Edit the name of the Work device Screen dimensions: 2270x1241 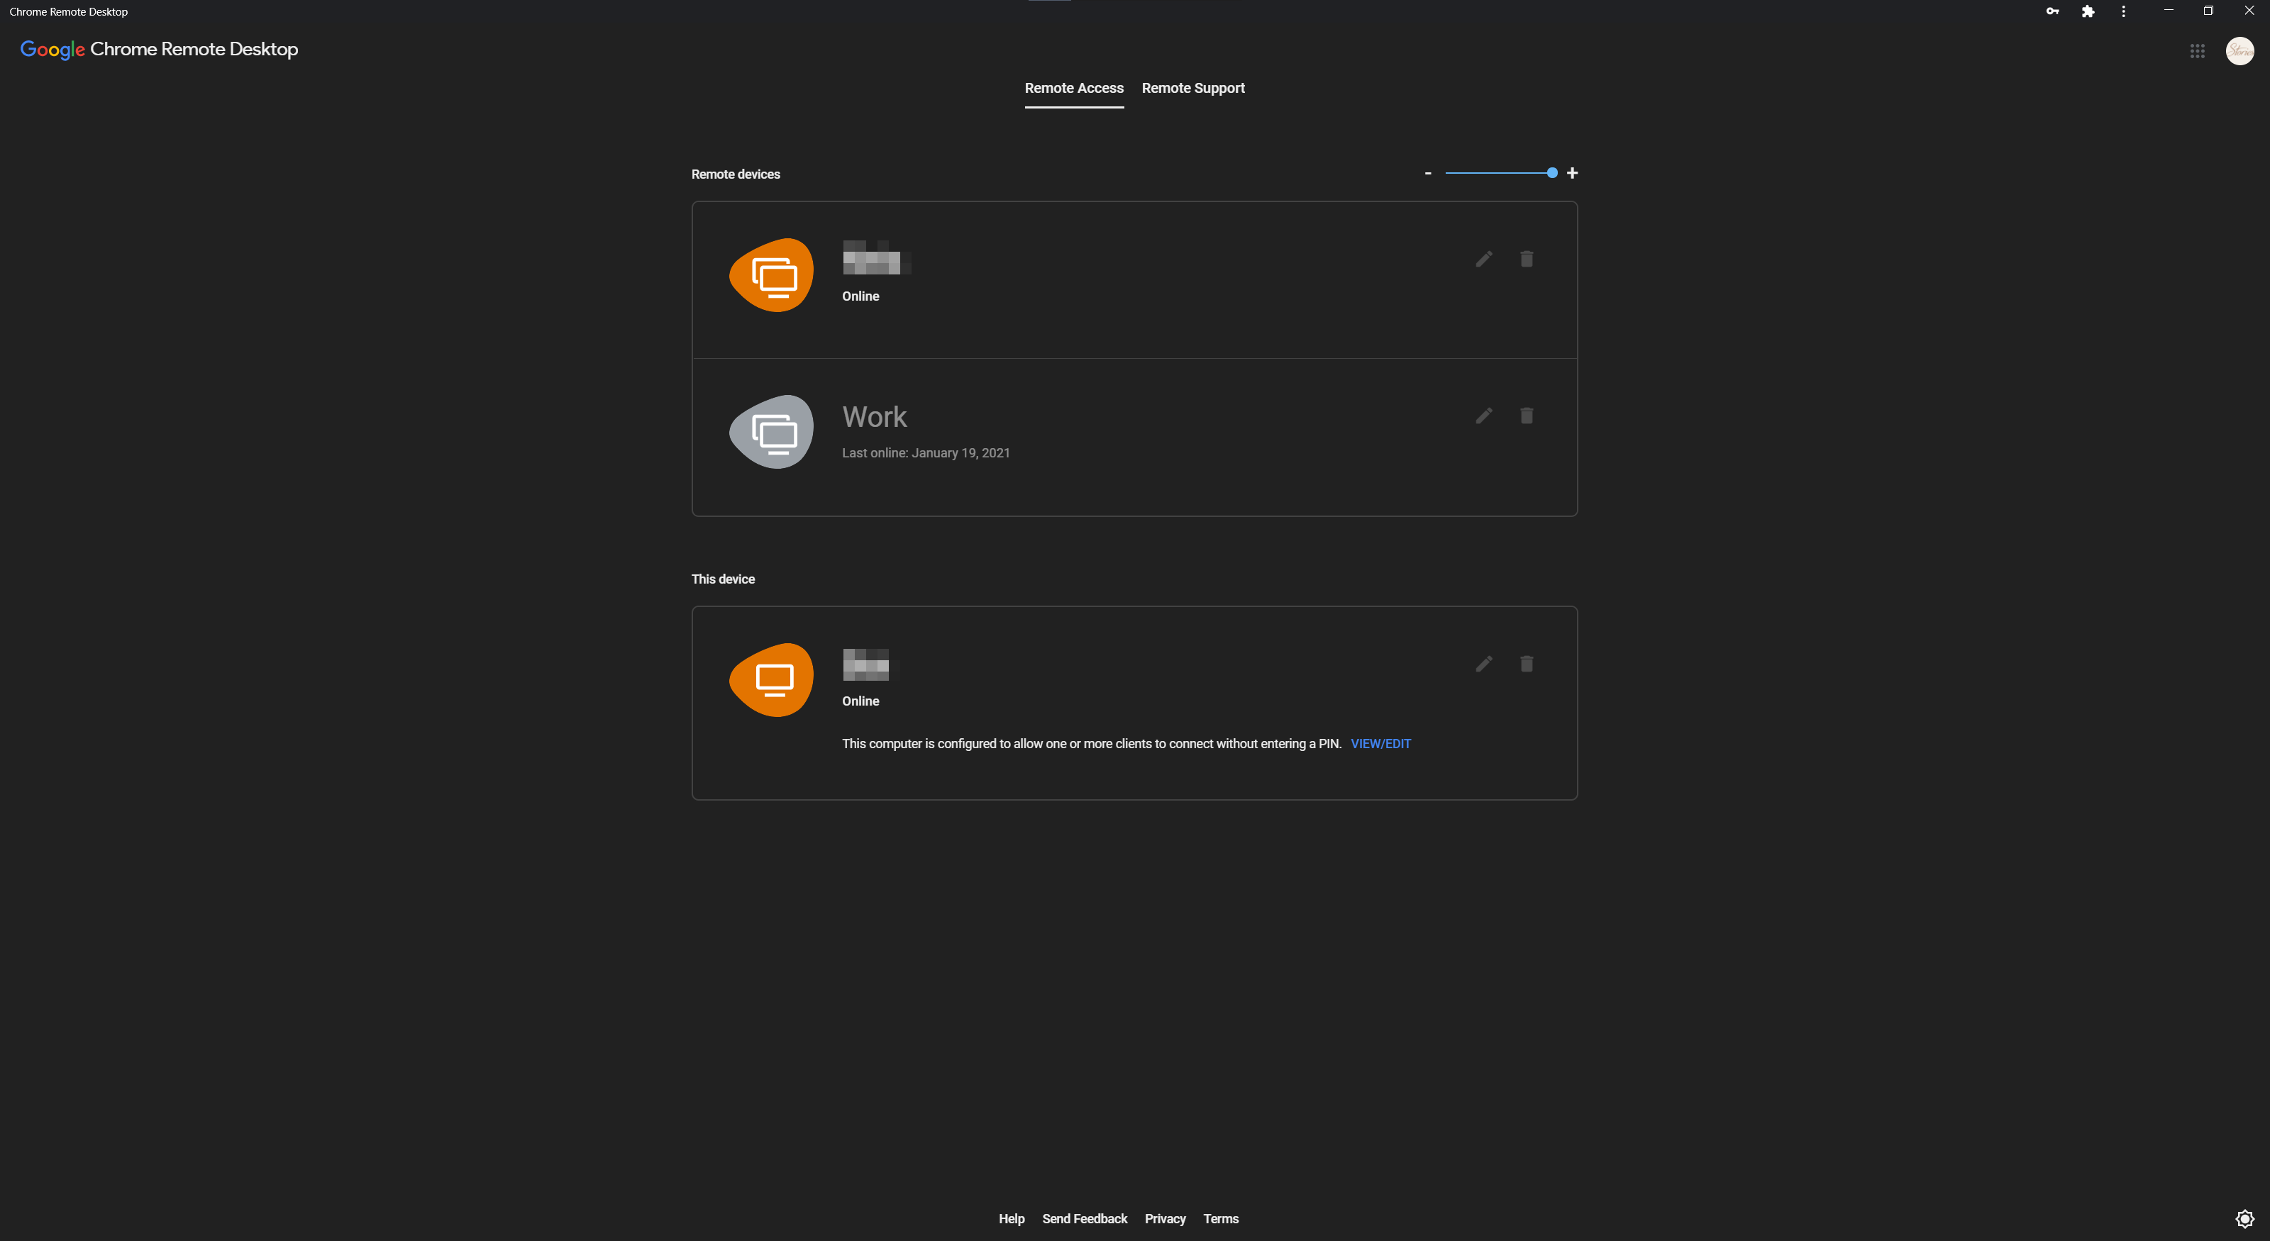(x=1484, y=416)
